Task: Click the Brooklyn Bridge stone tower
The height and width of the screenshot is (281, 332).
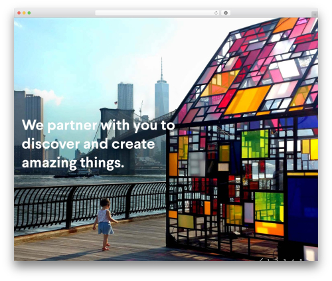Action: [118, 140]
